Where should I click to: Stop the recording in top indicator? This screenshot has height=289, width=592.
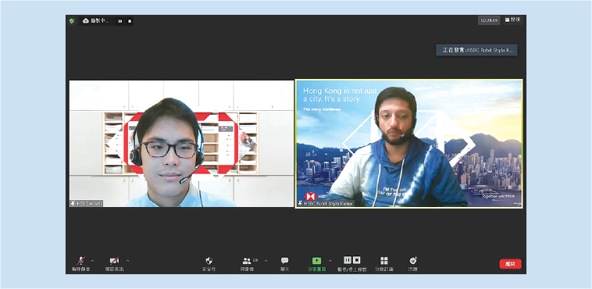click(130, 21)
